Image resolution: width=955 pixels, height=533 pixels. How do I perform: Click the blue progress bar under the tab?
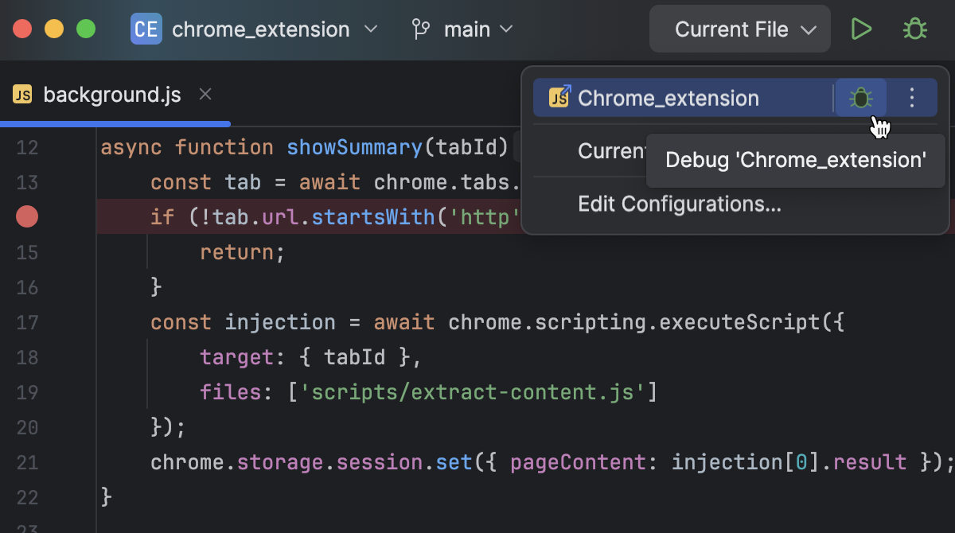(x=115, y=123)
